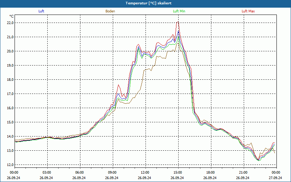Click the 21:00 time axis label

tap(244, 173)
